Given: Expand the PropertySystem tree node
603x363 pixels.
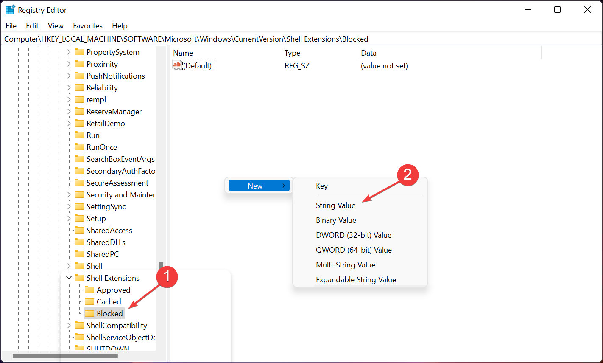Looking at the screenshot, I should pos(69,52).
